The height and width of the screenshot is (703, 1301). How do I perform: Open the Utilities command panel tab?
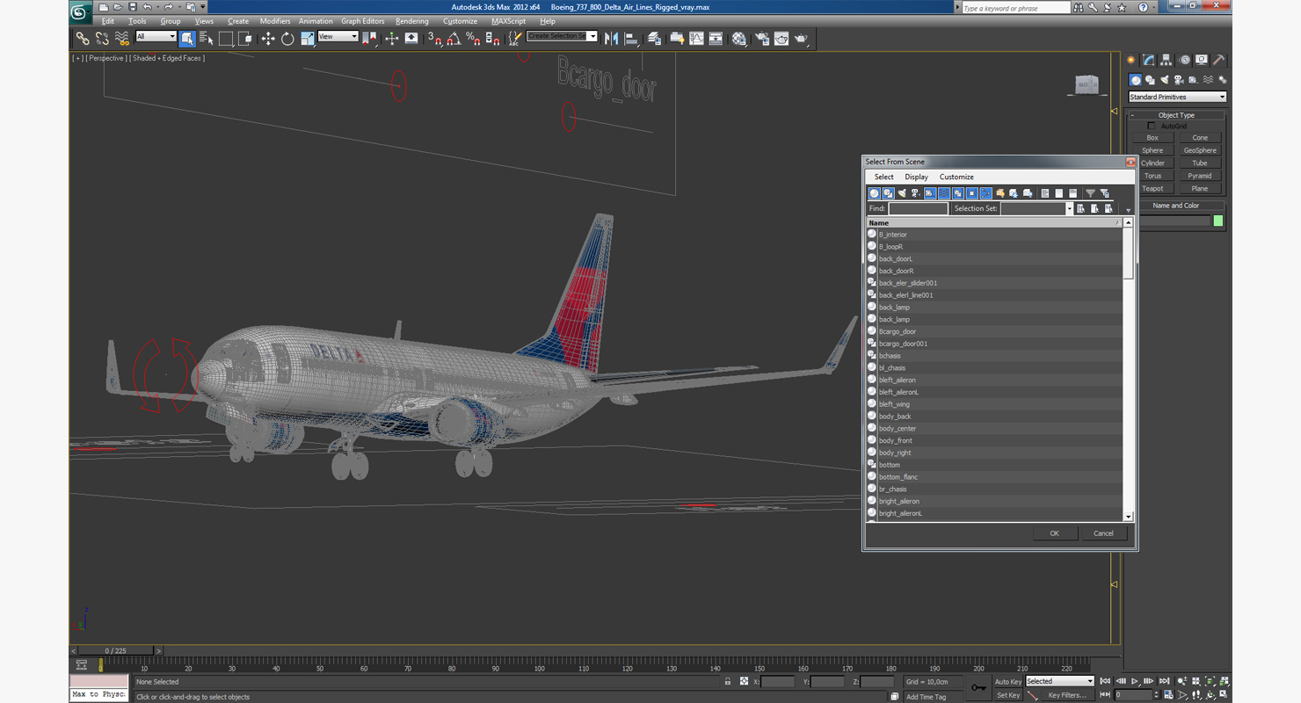[1219, 61]
